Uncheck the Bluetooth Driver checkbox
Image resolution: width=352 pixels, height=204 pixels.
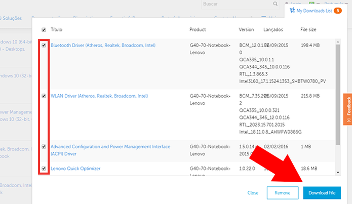click(x=44, y=46)
